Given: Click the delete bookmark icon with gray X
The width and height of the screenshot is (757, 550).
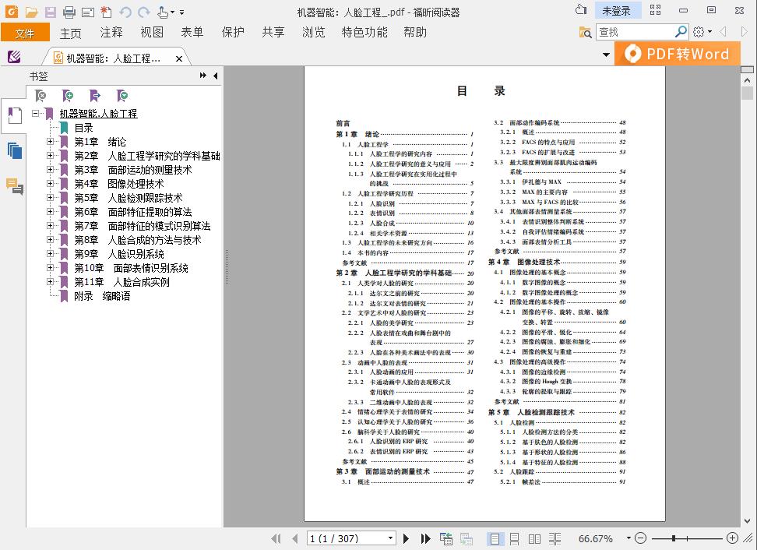Looking at the screenshot, I should point(41,96).
